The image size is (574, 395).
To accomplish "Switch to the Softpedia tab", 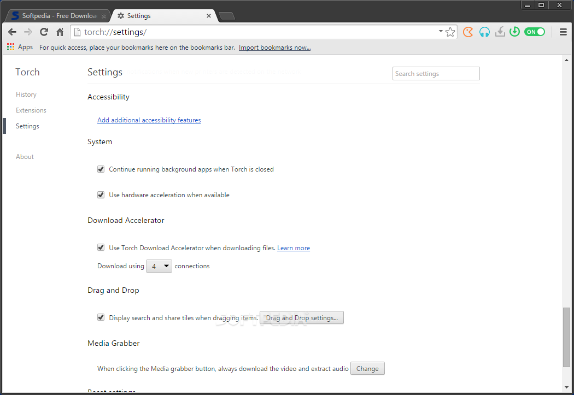I will [x=58, y=16].
